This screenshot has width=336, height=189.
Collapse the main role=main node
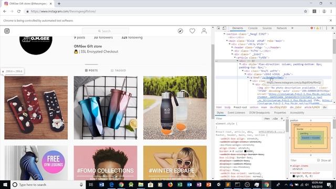(x=227, y=41)
